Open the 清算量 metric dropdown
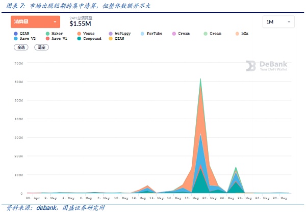 tap(35, 22)
